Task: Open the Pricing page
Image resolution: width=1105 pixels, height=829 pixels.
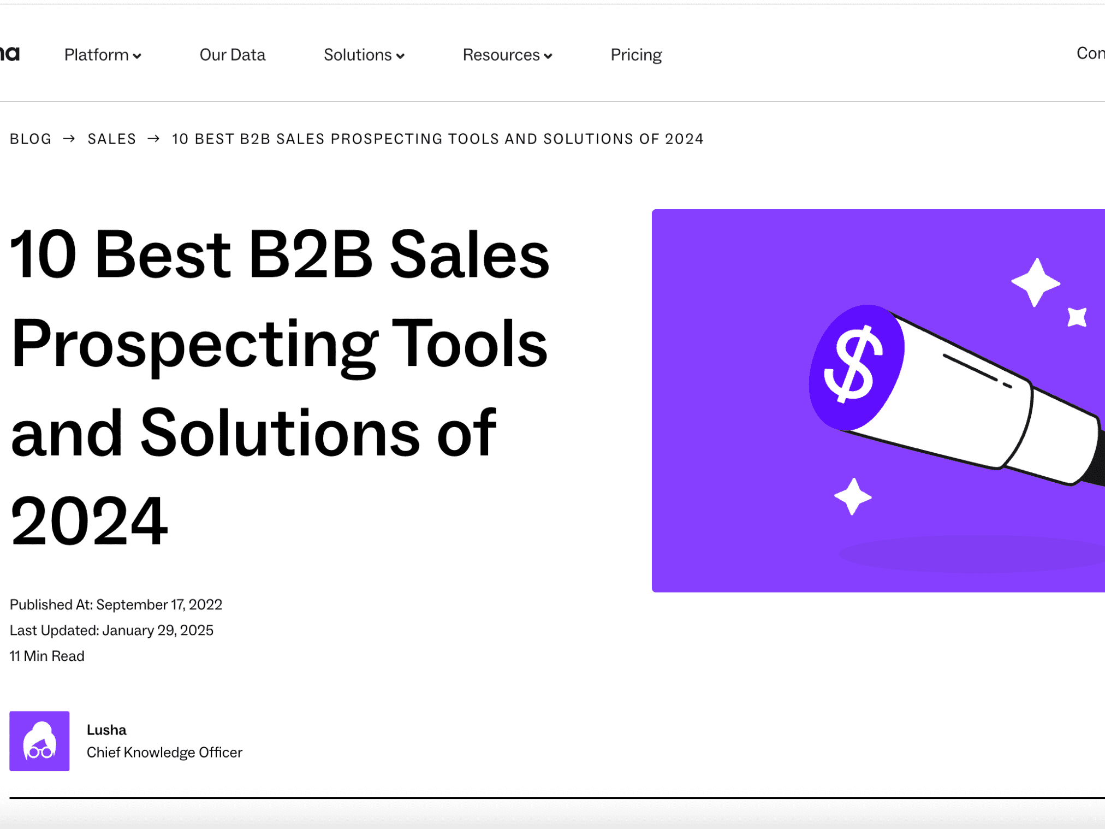Action: [635, 55]
